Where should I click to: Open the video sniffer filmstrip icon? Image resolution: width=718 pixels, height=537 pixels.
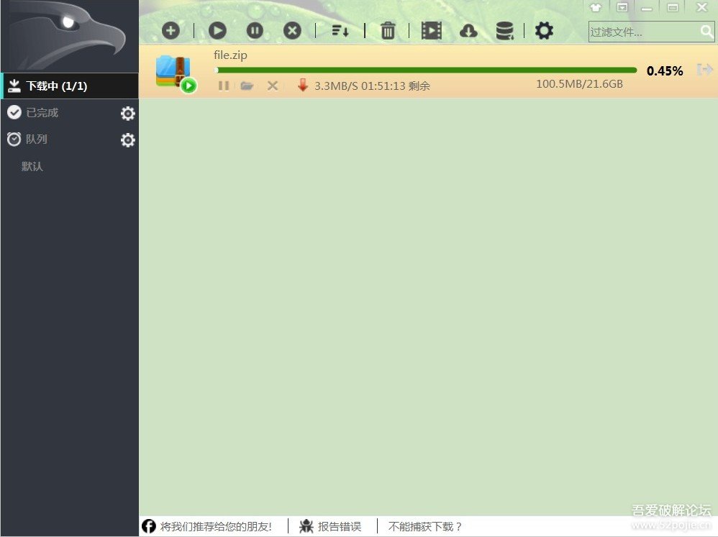[x=432, y=30]
